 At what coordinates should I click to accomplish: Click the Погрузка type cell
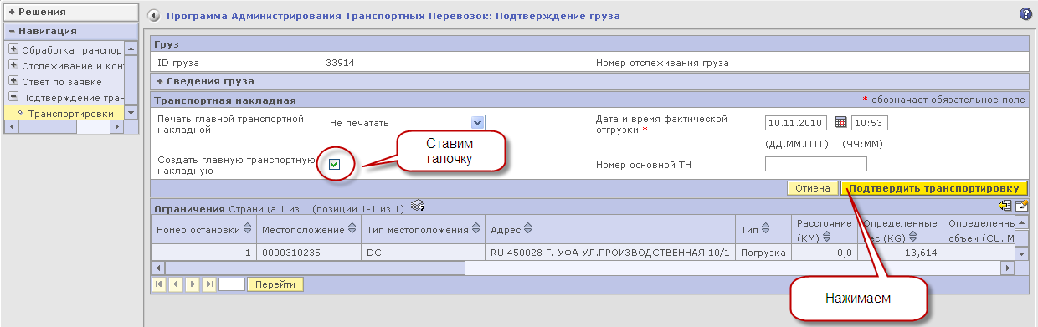[x=763, y=252]
